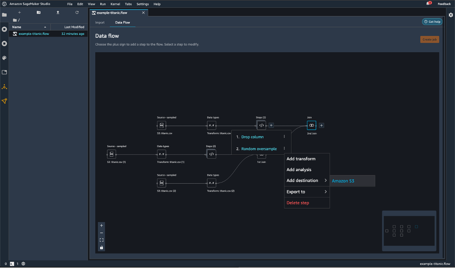Expand the Export to submenu
The width and height of the screenshot is (455, 268).
(x=307, y=192)
